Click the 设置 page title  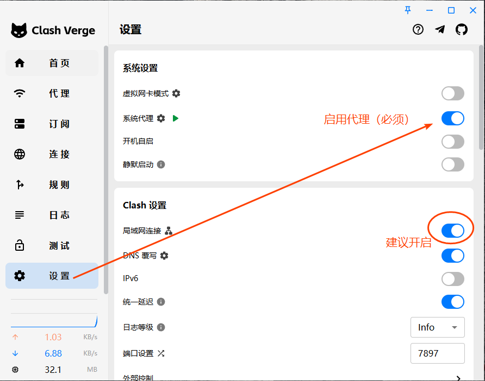point(130,30)
